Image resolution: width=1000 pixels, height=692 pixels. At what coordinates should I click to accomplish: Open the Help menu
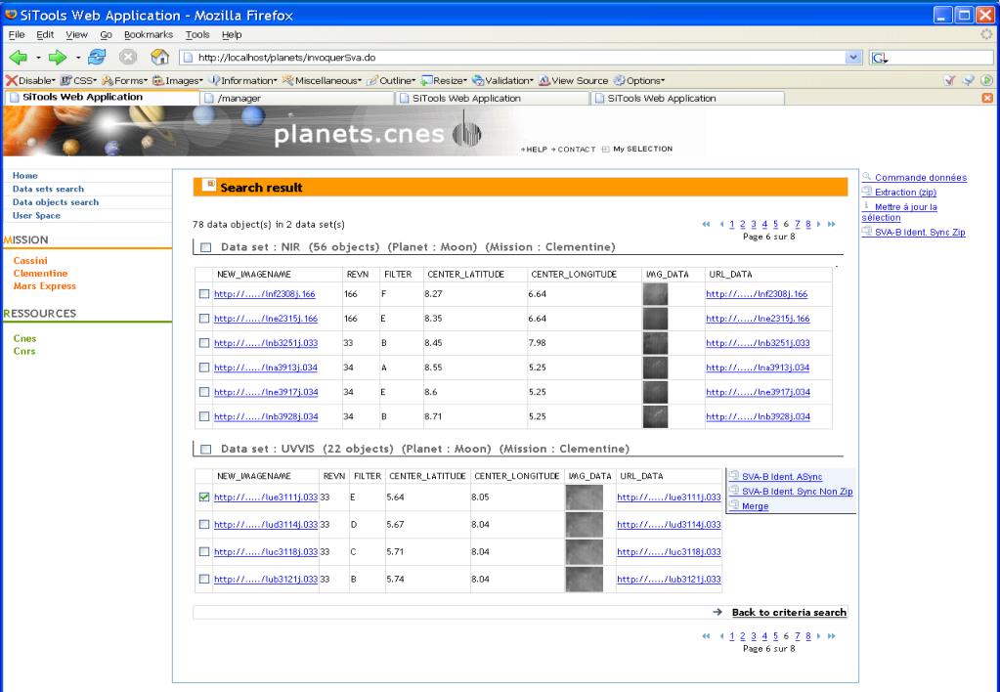pos(232,34)
